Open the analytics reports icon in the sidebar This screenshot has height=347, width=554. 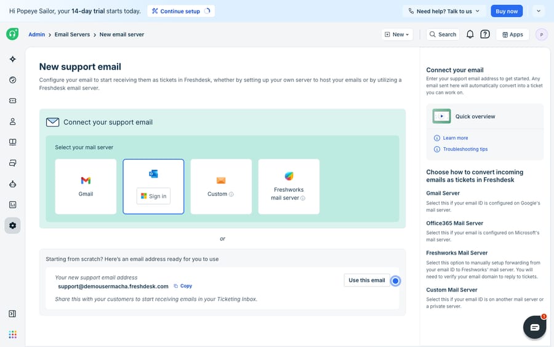tap(13, 205)
